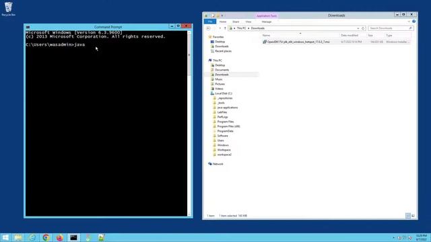
Task: Open the Share ribbon tab
Action: [236, 22]
